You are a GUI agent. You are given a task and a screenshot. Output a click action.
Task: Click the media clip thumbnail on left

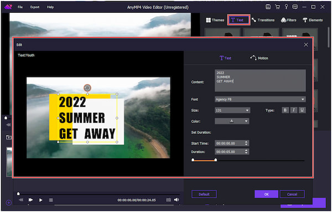[9, 162]
